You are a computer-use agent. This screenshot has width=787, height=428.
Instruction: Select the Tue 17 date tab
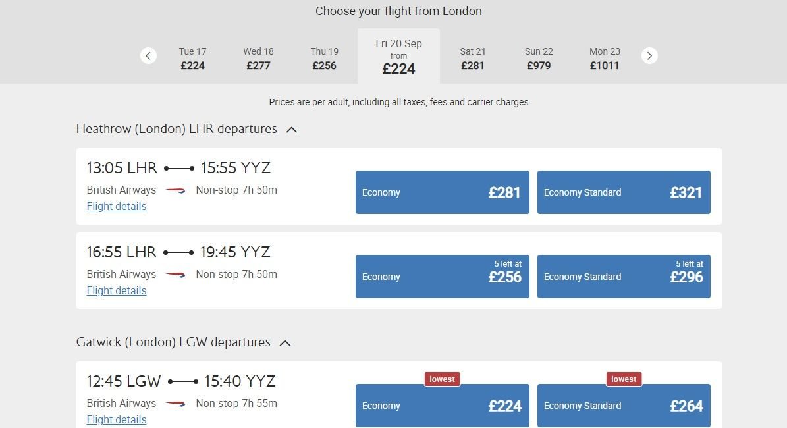pos(192,58)
